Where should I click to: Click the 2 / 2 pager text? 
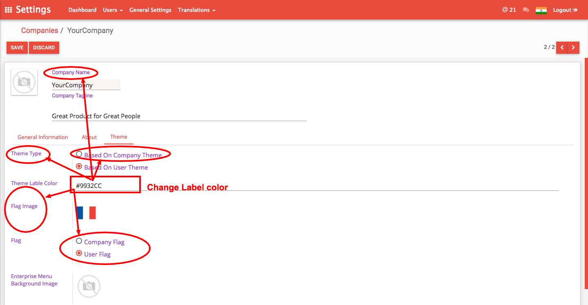(x=549, y=47)
